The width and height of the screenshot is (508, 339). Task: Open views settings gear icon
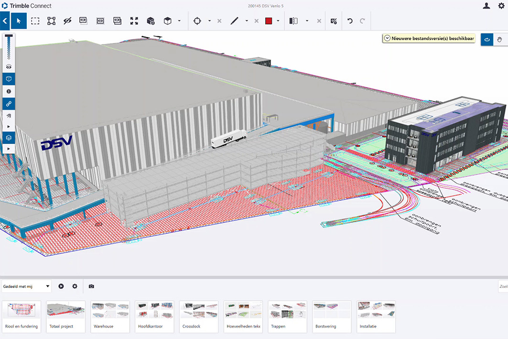[75, 286]
